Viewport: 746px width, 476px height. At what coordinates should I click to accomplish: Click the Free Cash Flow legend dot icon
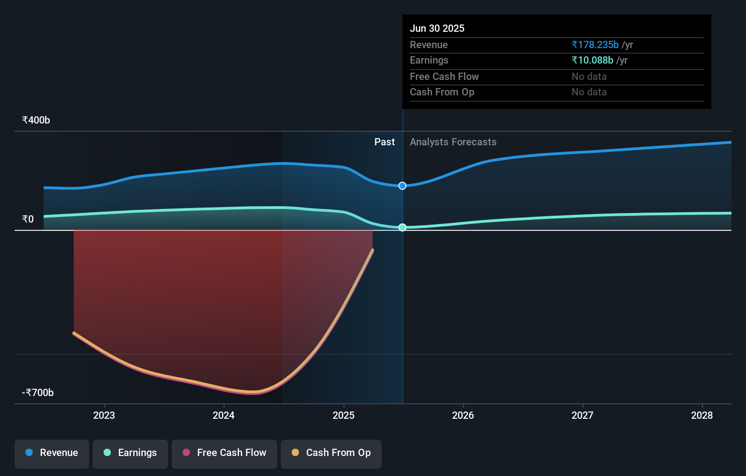(186, 453)
